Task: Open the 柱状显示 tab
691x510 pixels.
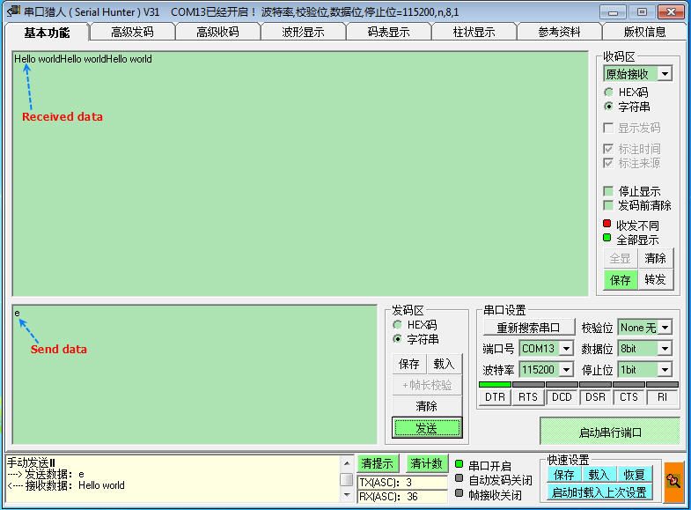Action: click(474, 33)
